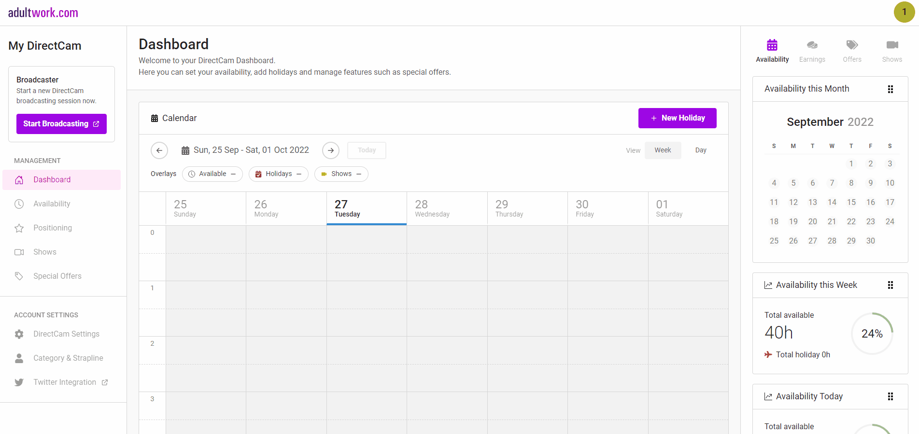Click the DirectCam Settings gear icon
The image size is (919, 434).
pos(19,334)
